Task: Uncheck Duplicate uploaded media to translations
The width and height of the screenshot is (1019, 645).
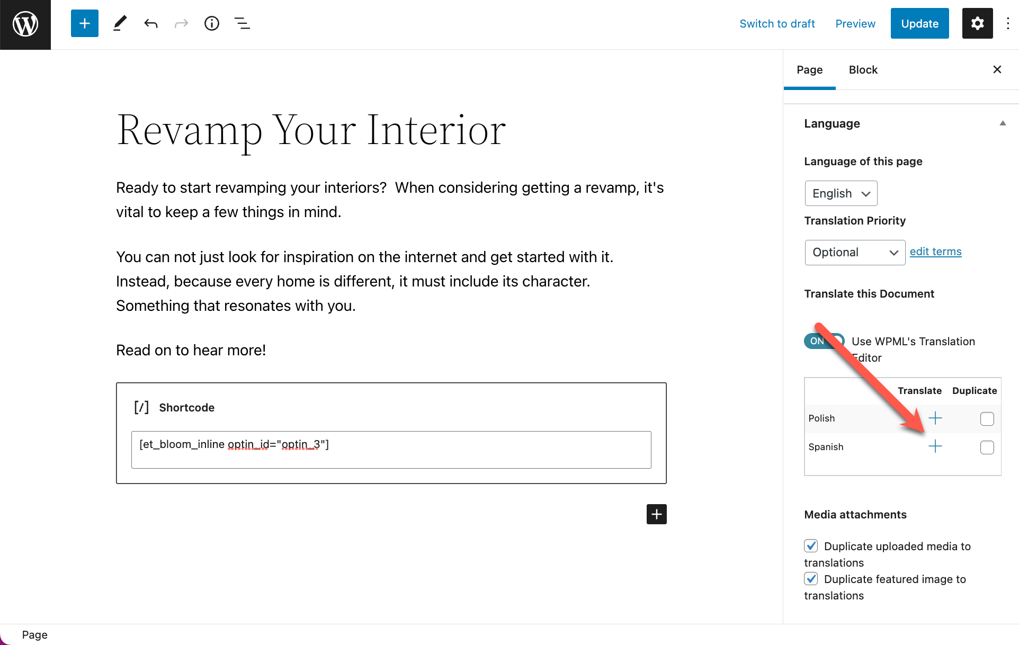Action: tap(811, 545)
